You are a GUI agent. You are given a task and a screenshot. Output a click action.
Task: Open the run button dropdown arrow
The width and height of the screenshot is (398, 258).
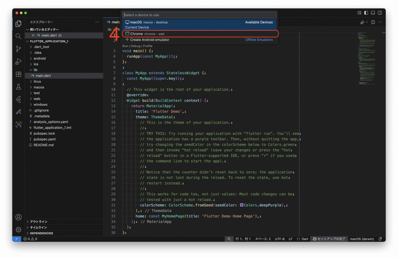tap(367, 23)
